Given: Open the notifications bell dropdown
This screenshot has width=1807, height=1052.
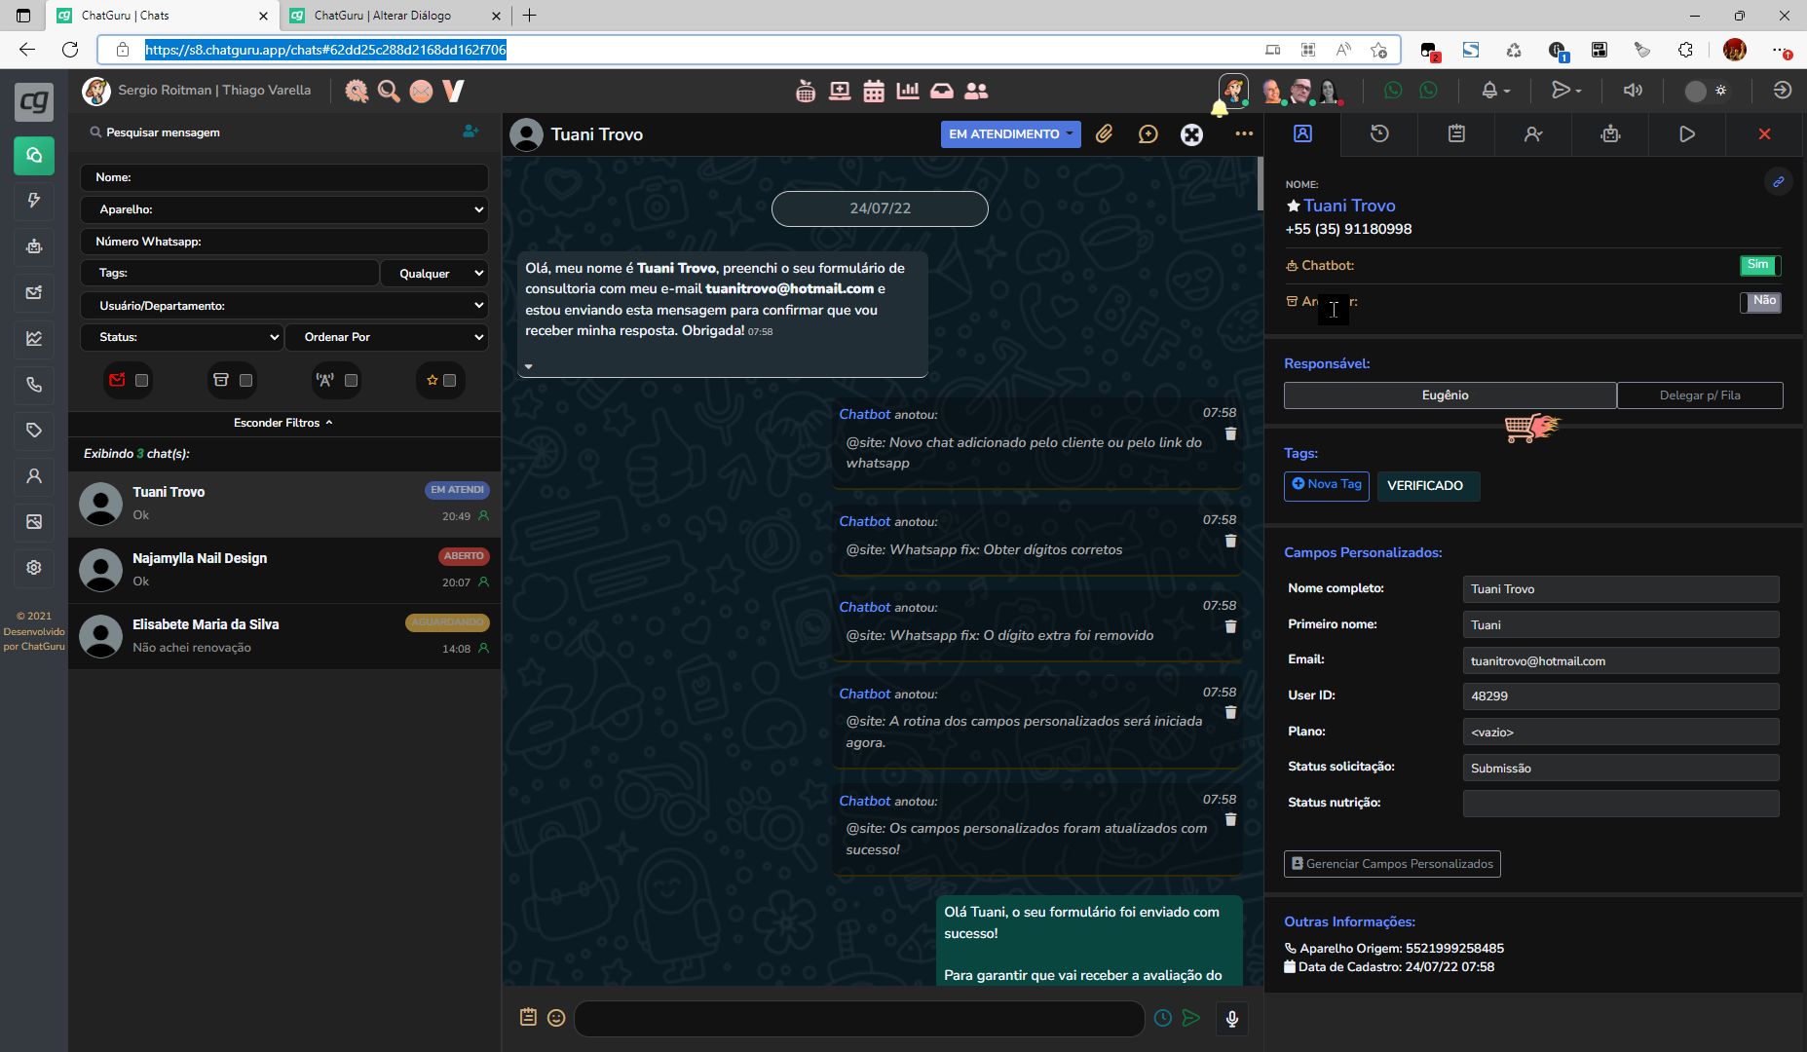Looking at the screenshot, I should (1495, 91).
